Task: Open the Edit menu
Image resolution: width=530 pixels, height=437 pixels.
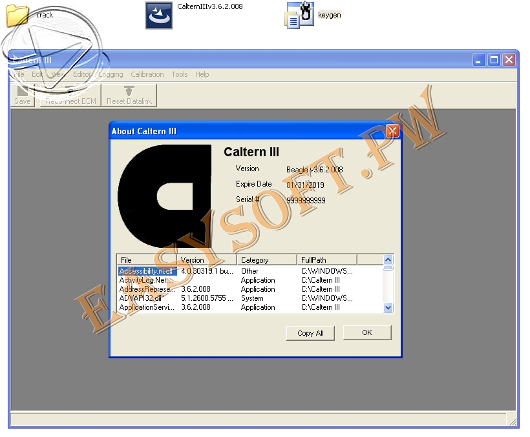Action: tap(37, 74)
